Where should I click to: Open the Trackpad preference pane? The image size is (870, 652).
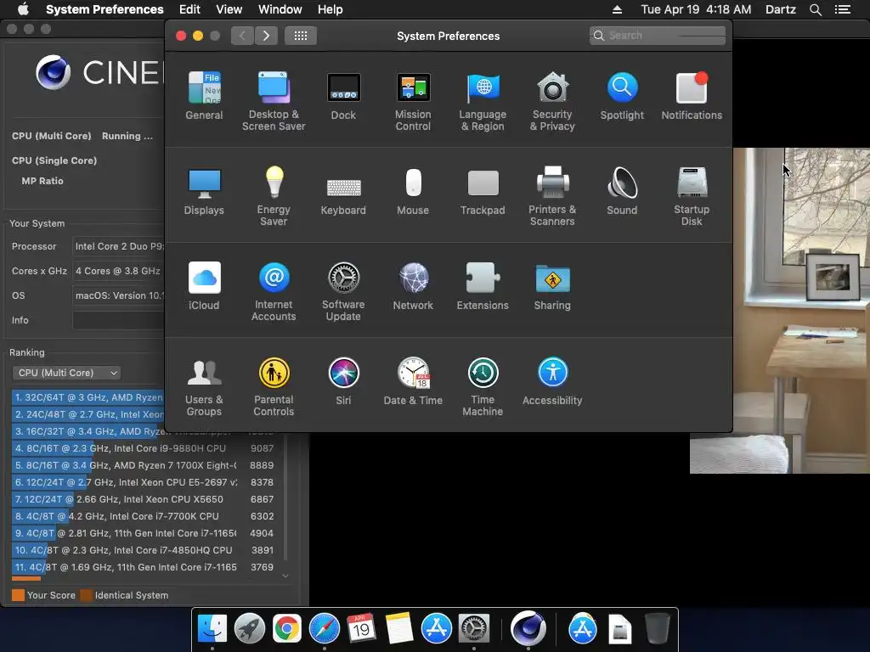483,191
